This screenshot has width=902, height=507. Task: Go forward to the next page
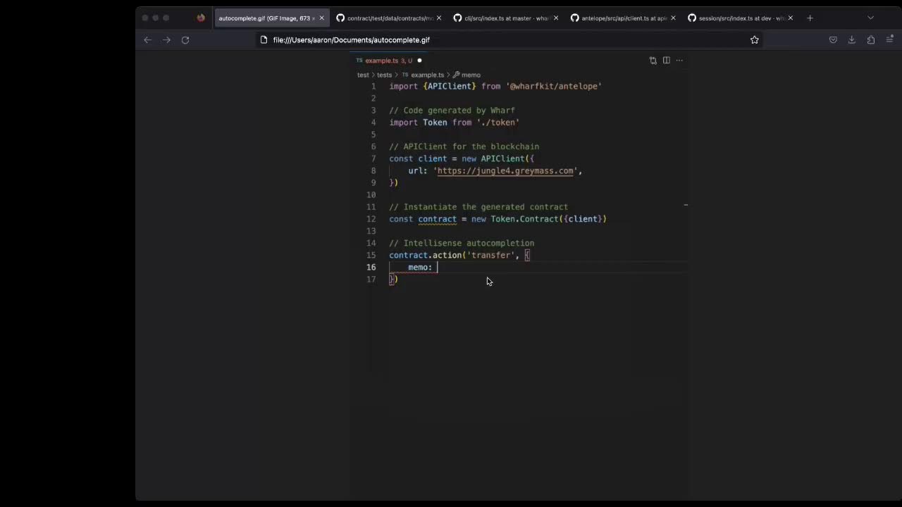coord(166,40)
